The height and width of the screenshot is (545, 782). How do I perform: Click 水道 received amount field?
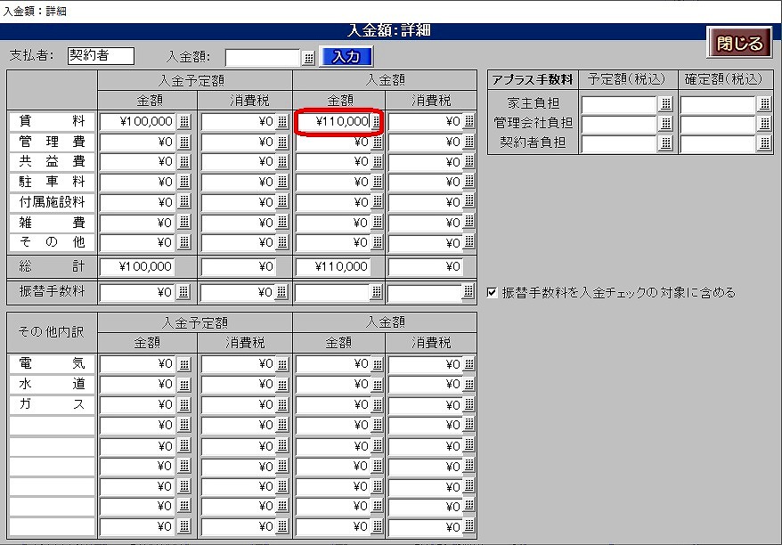tap(333, 384)
